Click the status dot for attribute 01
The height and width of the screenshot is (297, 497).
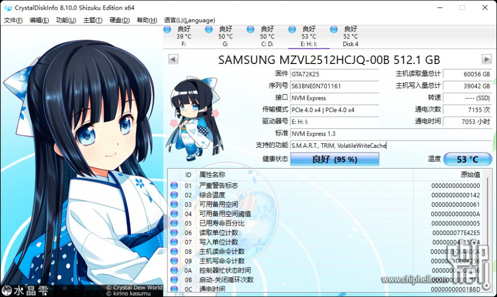point(174,185)
